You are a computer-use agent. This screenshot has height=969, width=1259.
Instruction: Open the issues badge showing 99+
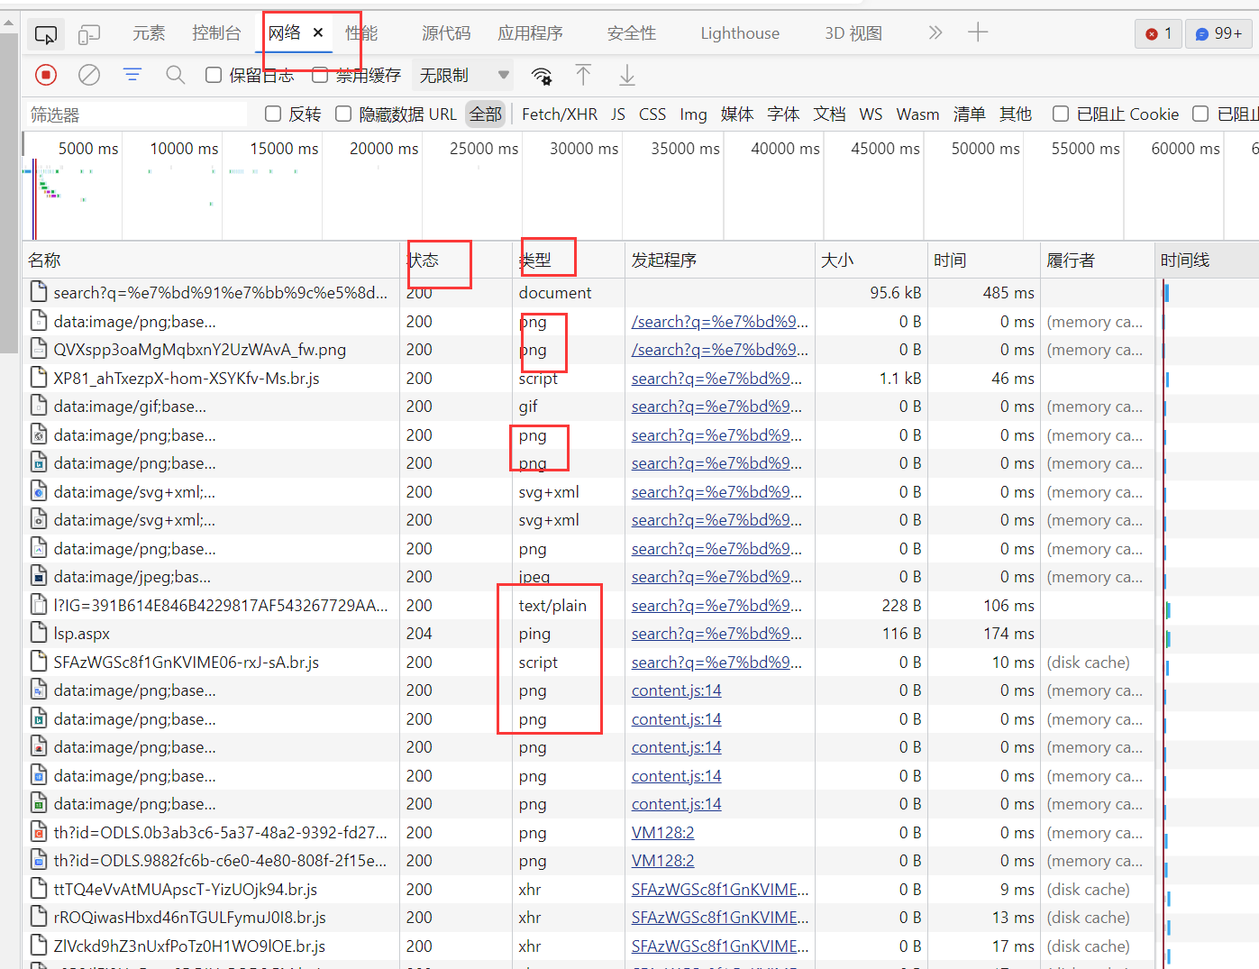1218,33
